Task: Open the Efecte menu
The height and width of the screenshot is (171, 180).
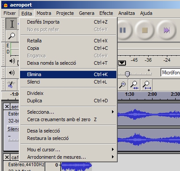Action: (x=106, y=13)
